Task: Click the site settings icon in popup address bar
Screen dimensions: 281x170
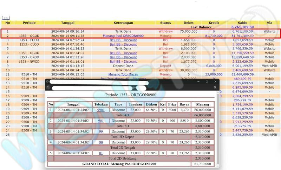Action: (x=47, y=88)
